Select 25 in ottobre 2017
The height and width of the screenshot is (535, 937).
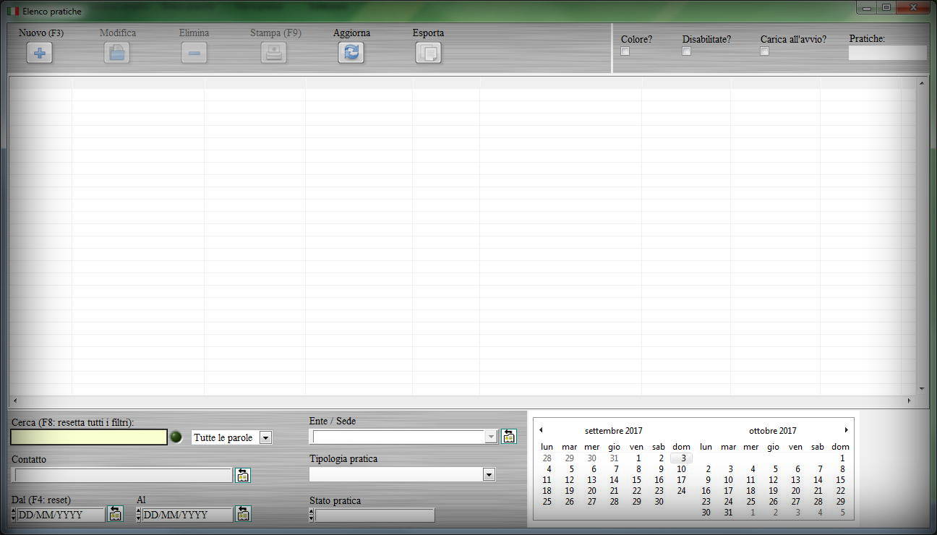pyautogui.click(x=750, y=501)
